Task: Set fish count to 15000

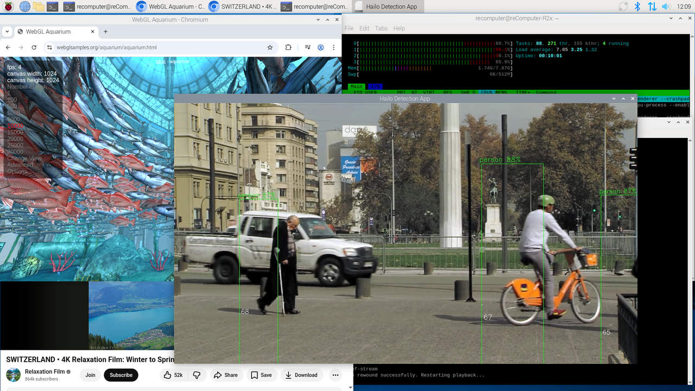Action: point(15,133)
